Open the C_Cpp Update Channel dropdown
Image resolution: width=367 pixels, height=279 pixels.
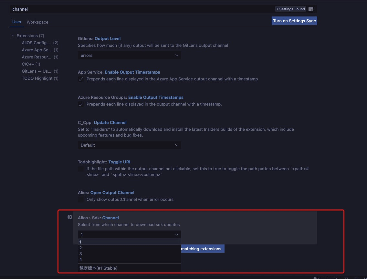(x=129, y=145)
